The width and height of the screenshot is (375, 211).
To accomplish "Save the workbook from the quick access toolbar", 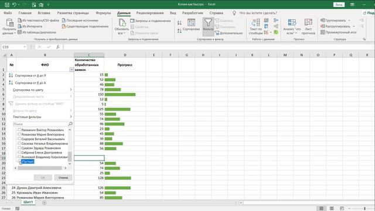I will coord(7,5).
